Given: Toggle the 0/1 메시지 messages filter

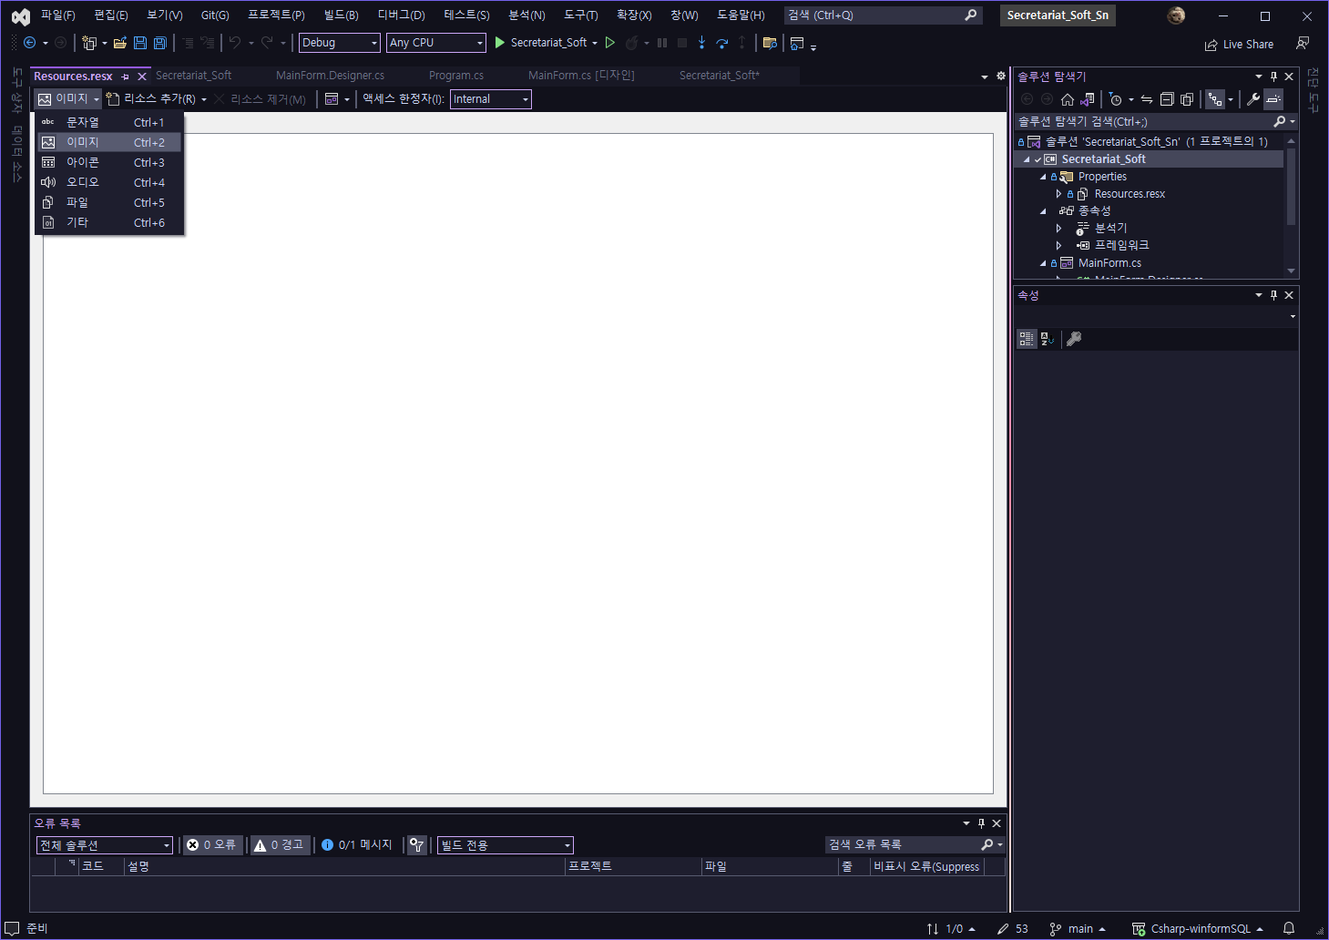Looking at the screenshot, I should pos(357,845).
